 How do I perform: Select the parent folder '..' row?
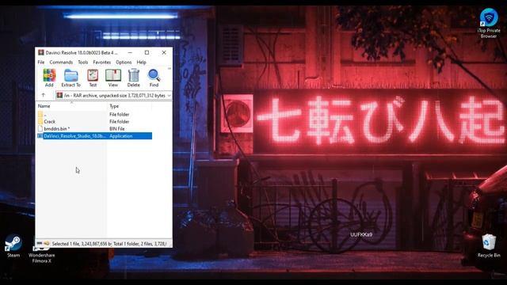(93, 114)
